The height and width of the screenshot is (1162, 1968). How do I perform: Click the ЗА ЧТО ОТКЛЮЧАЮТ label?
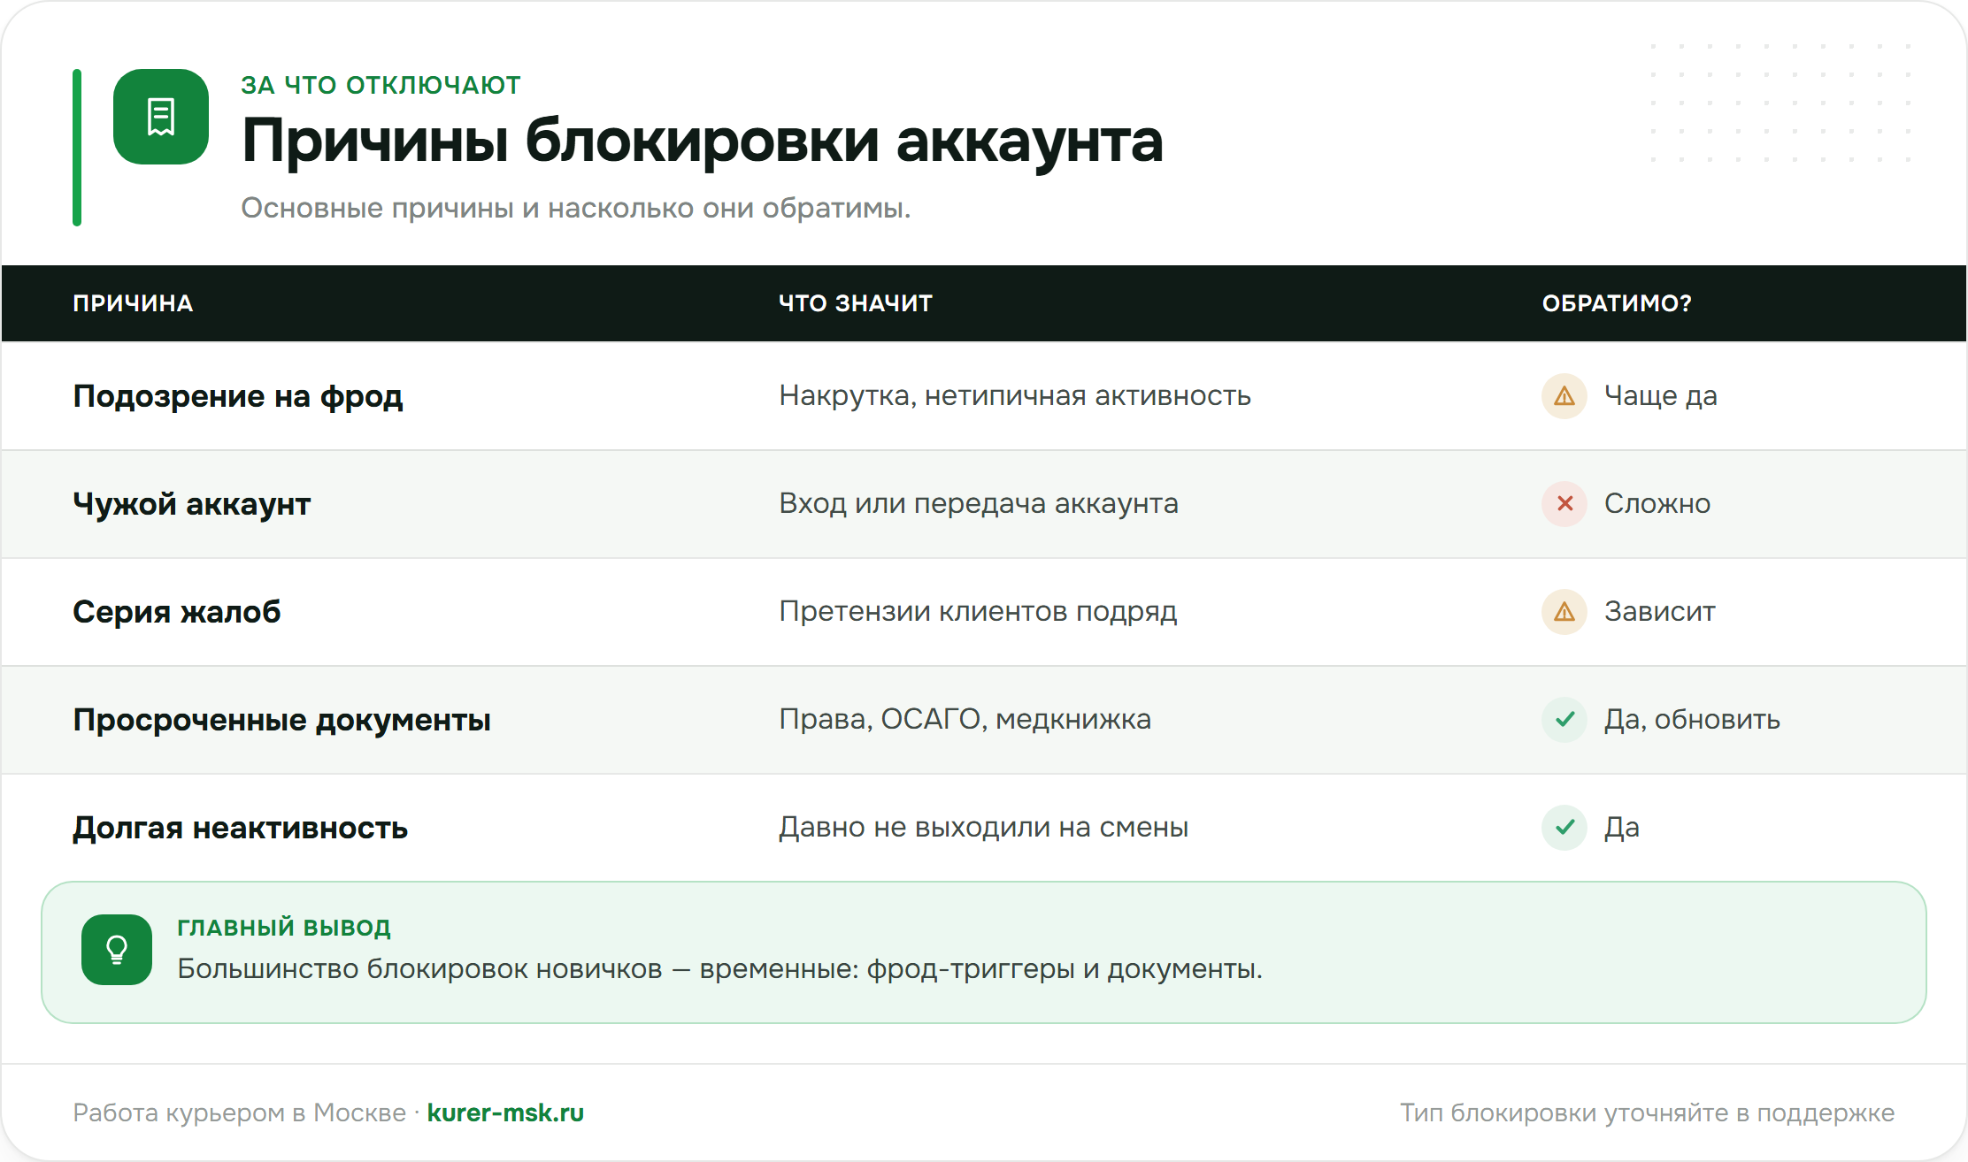[x=381, y=85]
